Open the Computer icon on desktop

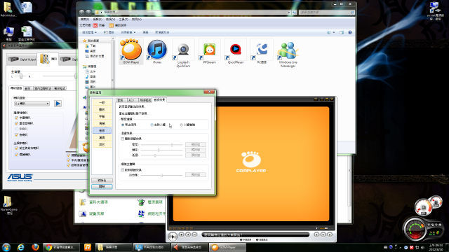click(9, 34)
